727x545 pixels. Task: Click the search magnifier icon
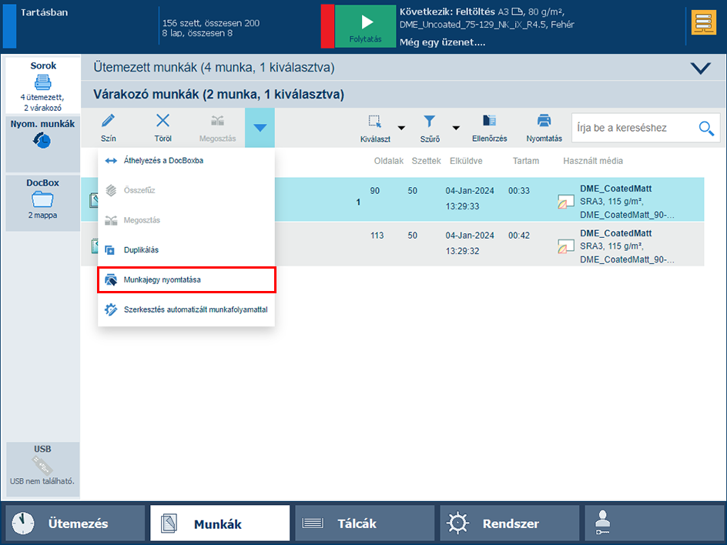706,128
